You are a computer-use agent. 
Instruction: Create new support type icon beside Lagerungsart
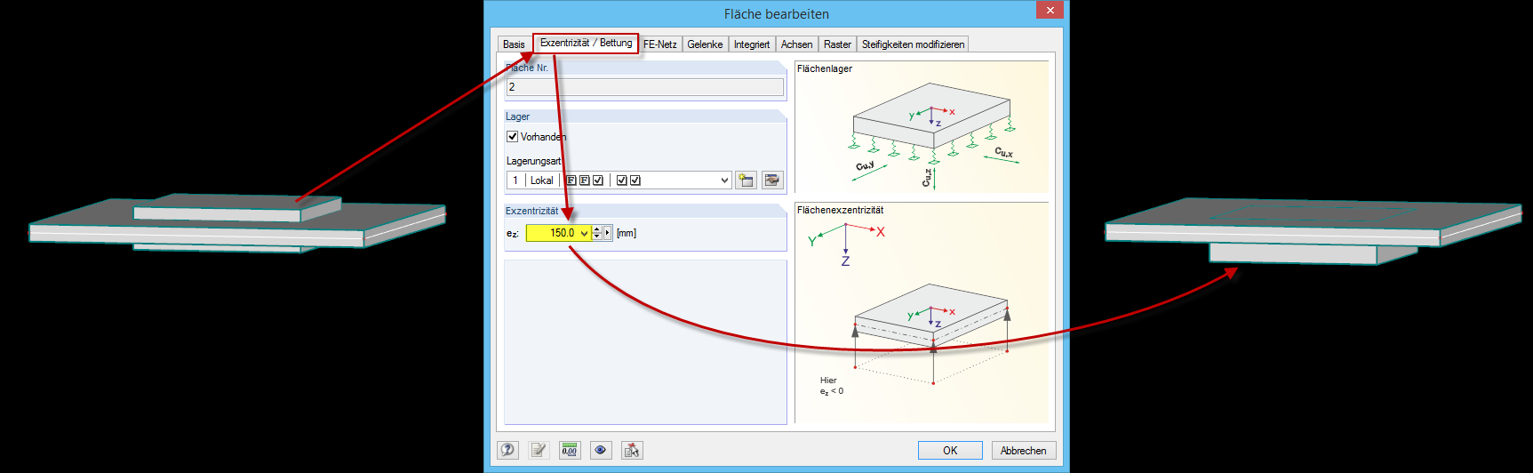pyautogui.click(x=746, y=180)
